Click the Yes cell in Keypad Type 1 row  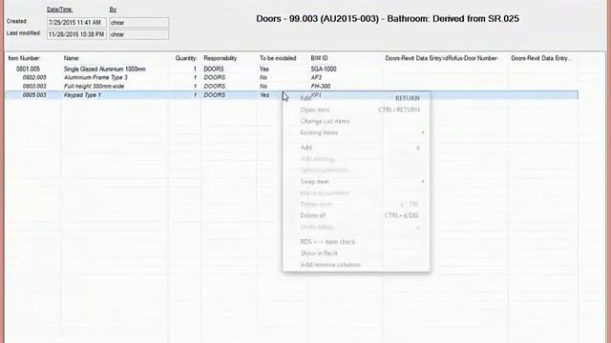pos(264,95)
